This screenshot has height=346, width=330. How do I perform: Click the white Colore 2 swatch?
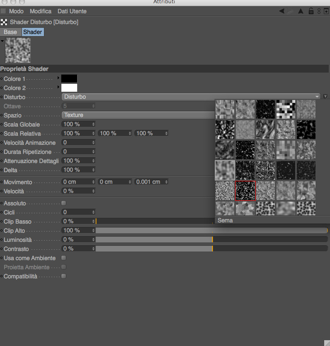[69, 88]
